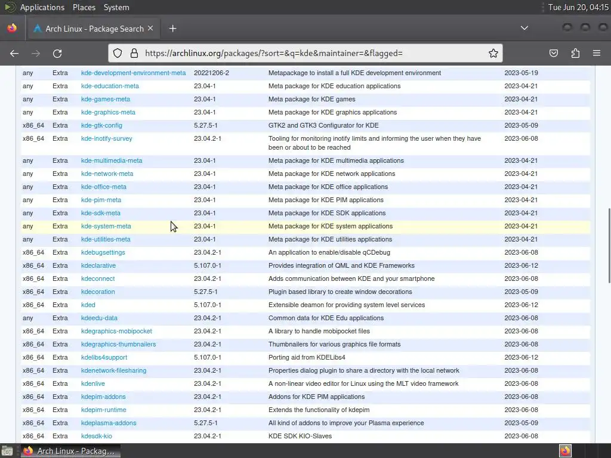The height and width of the screenshot is (458, 611).
Task: Open the Places menu
Action: coord(84,7)
